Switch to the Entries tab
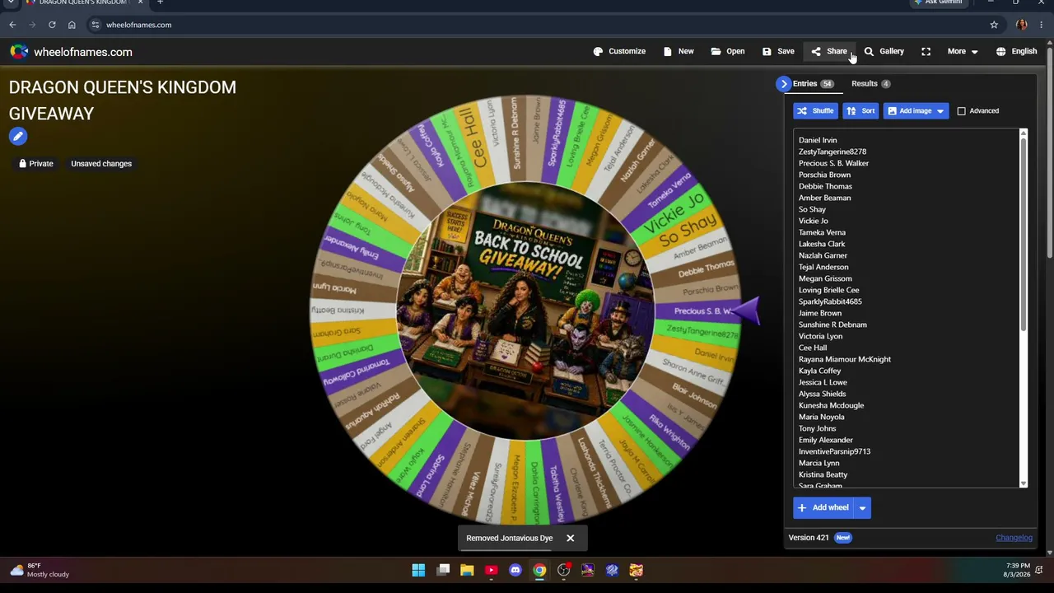This screenshot has width=1054, height=593. pyautogui.click(x=813, y=83)
